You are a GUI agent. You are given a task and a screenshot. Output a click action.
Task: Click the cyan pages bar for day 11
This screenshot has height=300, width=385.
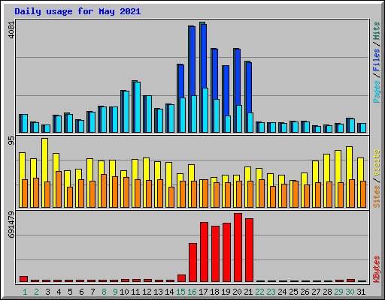tap(138, 107)
